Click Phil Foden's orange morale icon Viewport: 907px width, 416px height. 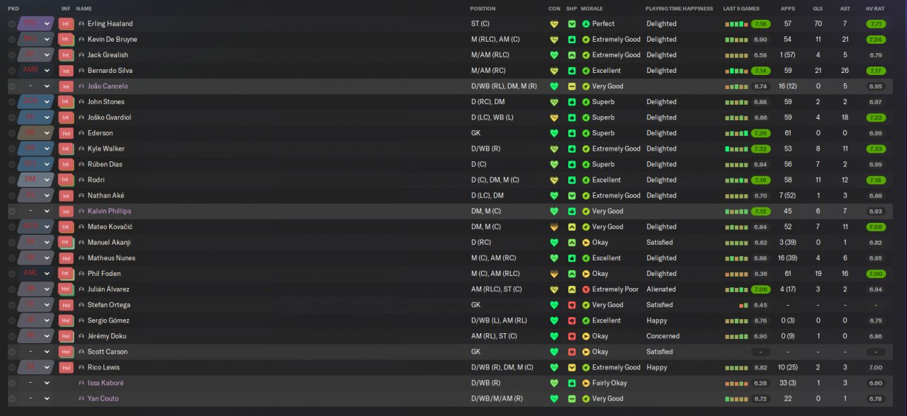585,274
